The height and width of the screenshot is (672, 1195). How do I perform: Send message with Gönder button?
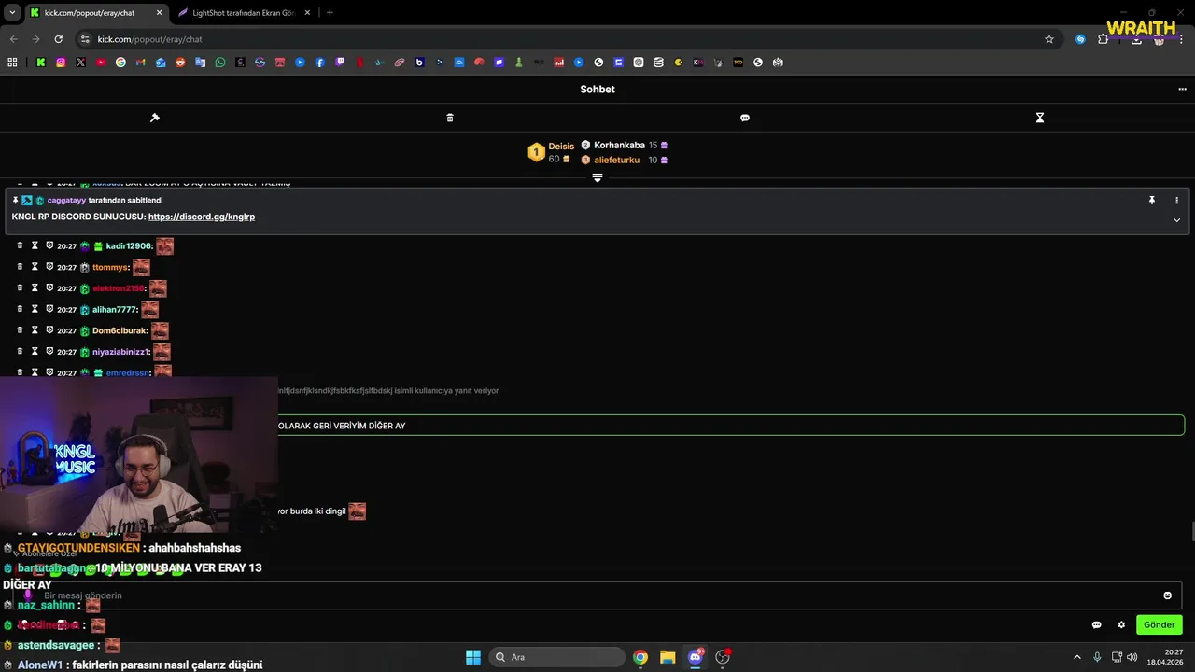coord(1160,624)
